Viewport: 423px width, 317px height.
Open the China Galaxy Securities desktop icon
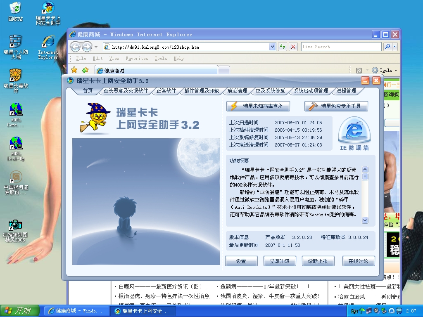(16, 182)
